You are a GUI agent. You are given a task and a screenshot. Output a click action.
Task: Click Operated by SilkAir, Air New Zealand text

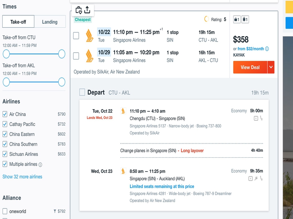[107, 72]
